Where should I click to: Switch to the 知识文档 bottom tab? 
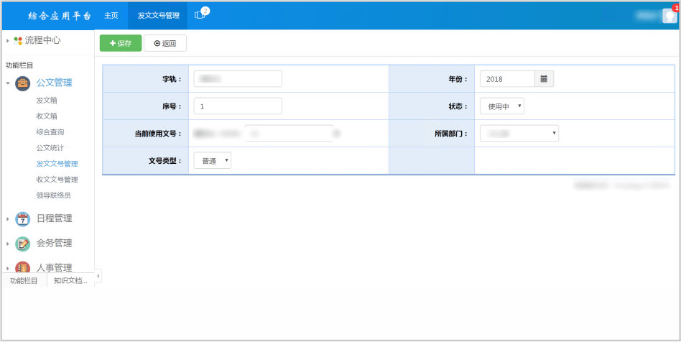71,281
